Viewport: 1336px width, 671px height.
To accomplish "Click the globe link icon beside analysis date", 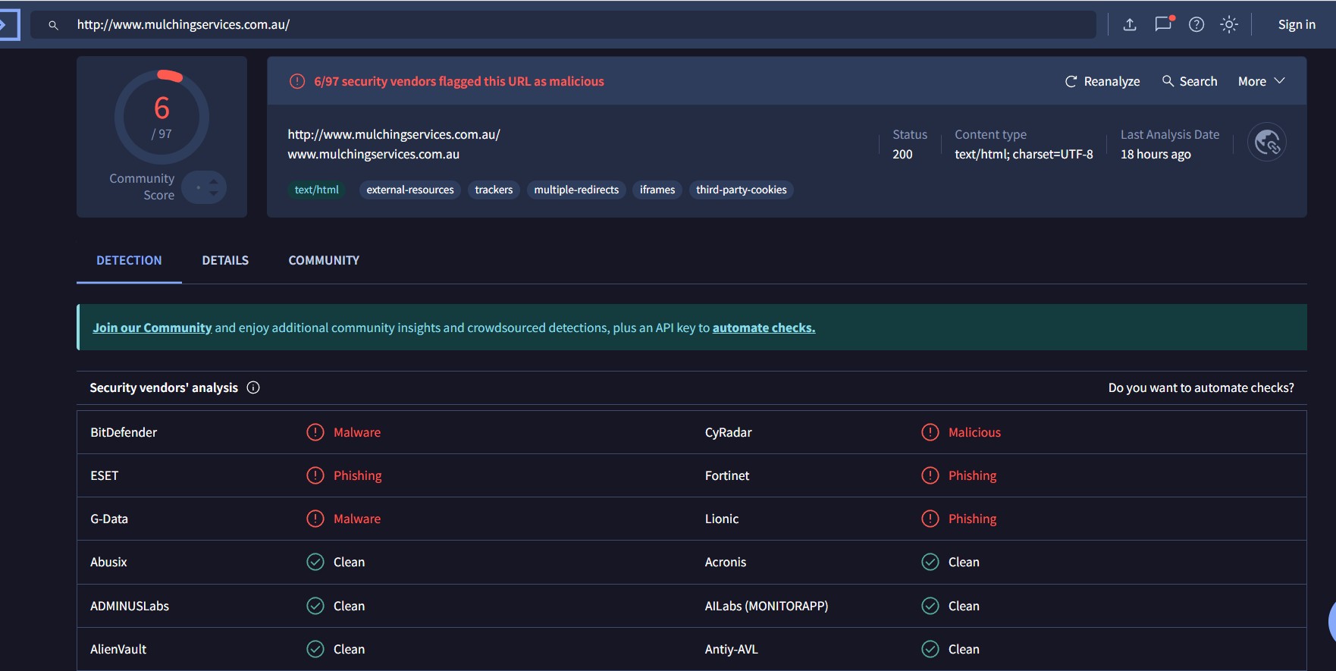I will coord(1267,142).
